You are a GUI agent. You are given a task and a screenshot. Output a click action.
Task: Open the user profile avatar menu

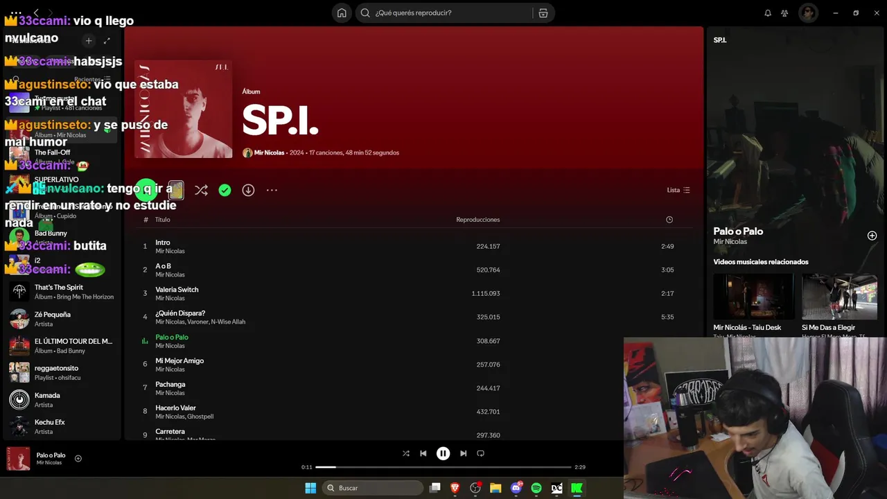coord(808,12)
